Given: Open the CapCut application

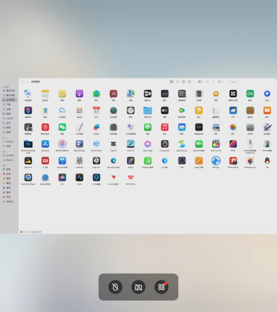Looking at the screenshot, I should coord(114,144).
